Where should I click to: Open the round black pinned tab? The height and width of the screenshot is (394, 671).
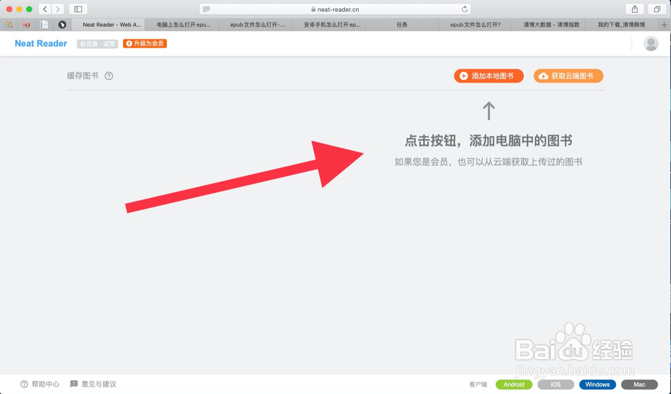tap(62, 25)
